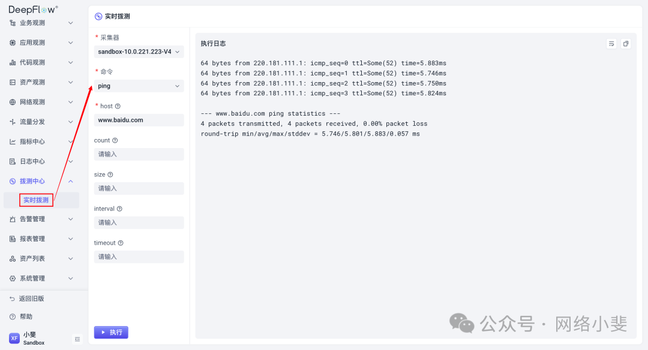
Task: Click the info icon beside interval
Action: pos(119,209)
